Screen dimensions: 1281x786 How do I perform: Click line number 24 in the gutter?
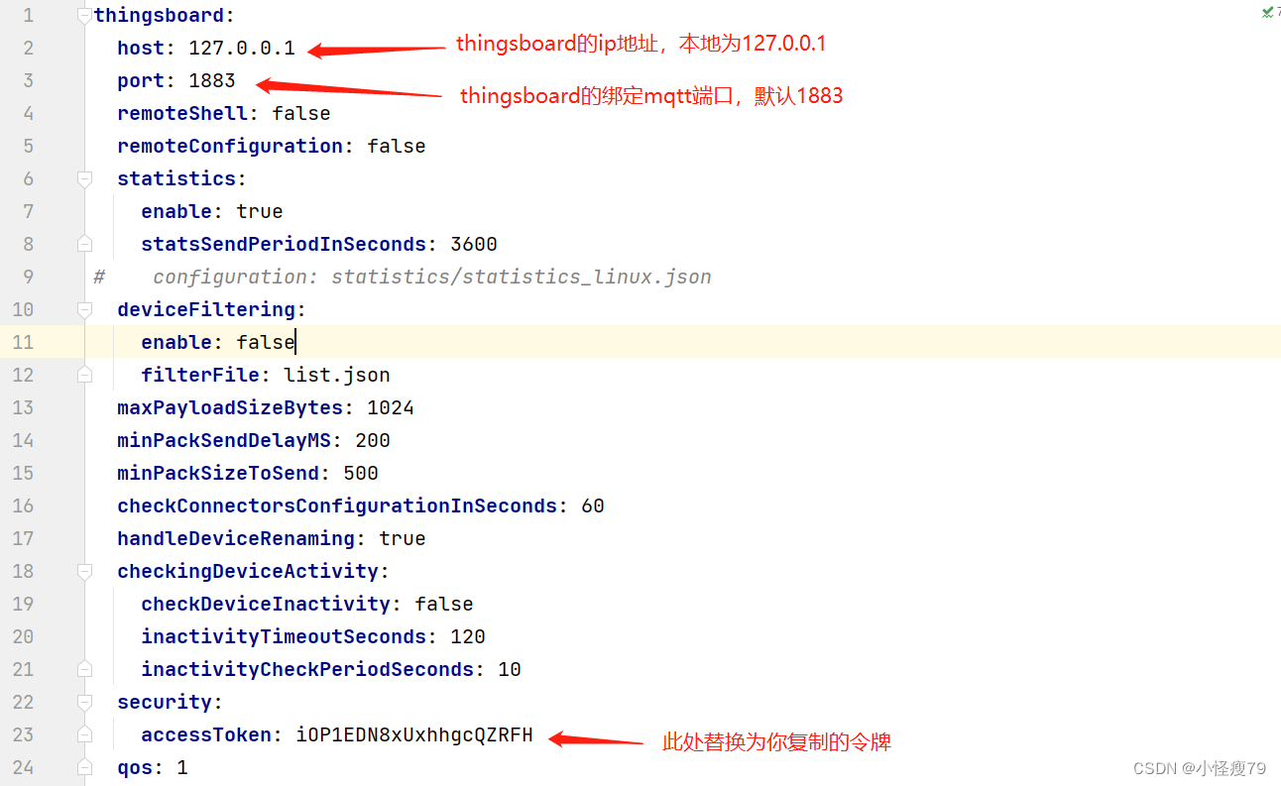[23, 768]
